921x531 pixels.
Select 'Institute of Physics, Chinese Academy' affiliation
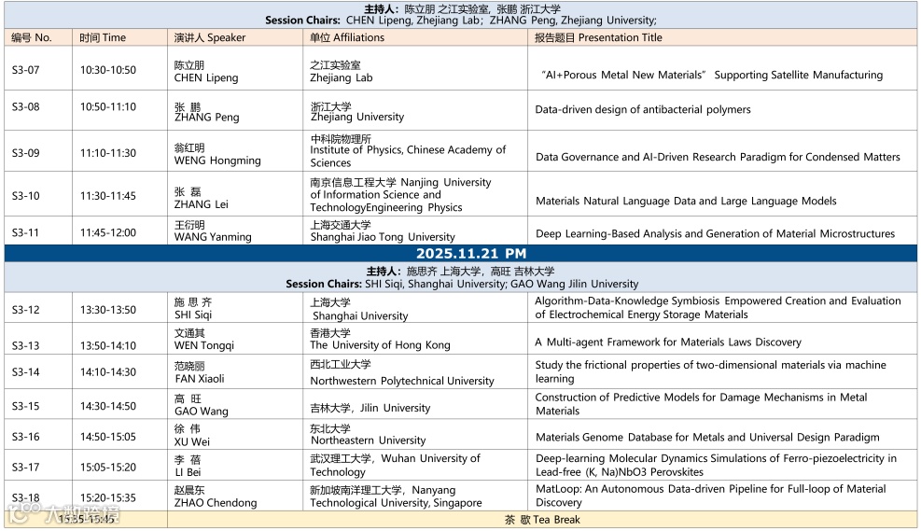pos(408,151)
